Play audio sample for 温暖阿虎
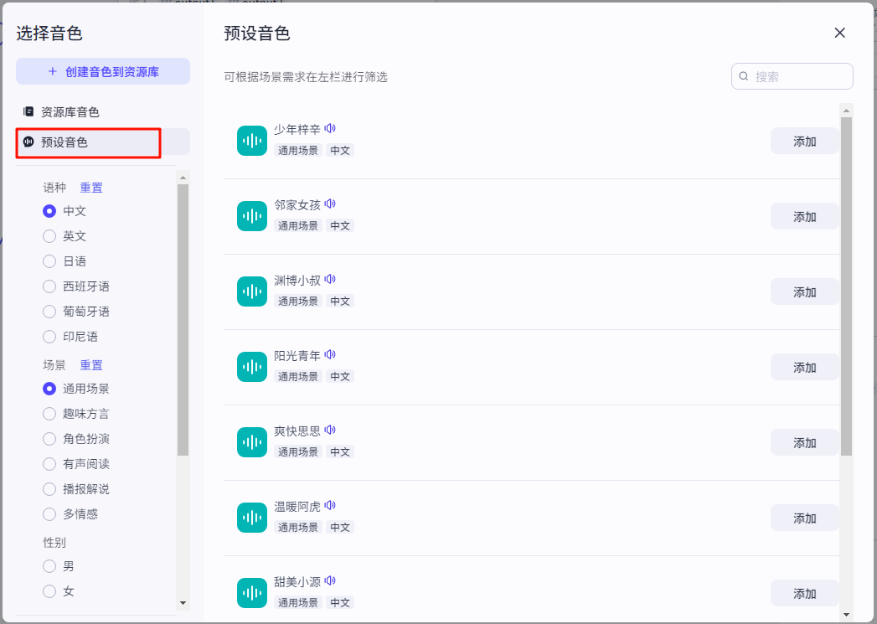This screenshot has height=624, width=877. (x=330, y=506)
